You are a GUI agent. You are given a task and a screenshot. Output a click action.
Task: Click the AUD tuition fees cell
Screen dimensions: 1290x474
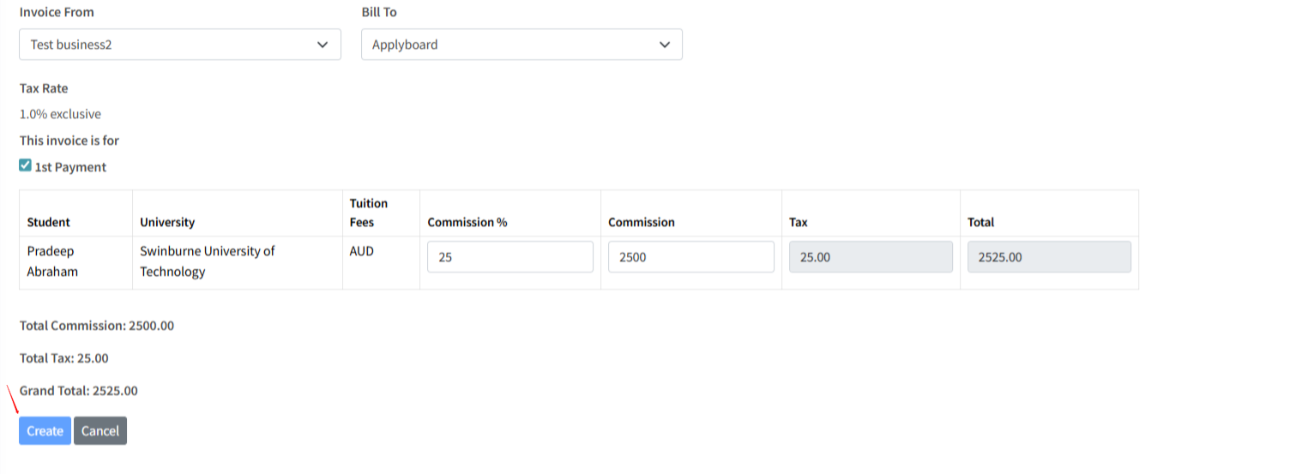click(x=362, y=252)
